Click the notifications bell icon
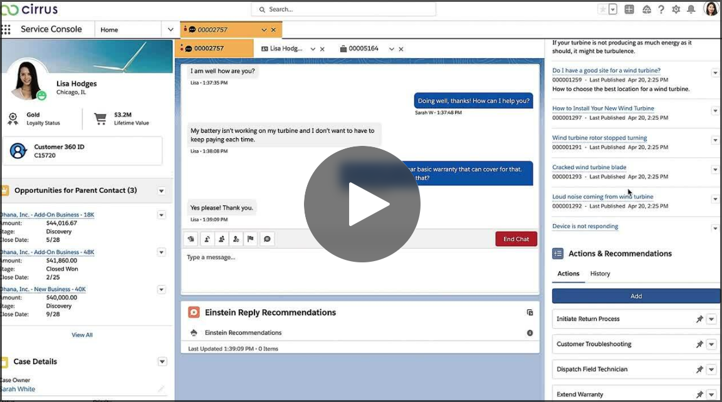This screenshot has height=402, width=722. tap(691, 9)
